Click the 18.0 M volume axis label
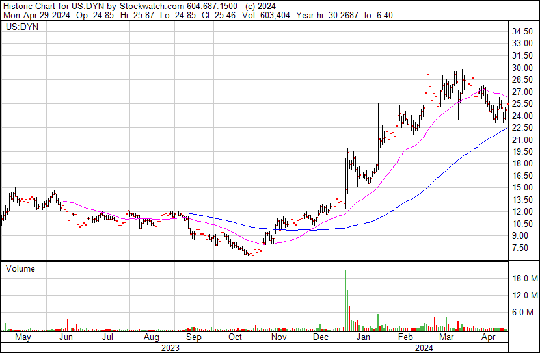Screen dimensions: 540x353 coord(525,278)
